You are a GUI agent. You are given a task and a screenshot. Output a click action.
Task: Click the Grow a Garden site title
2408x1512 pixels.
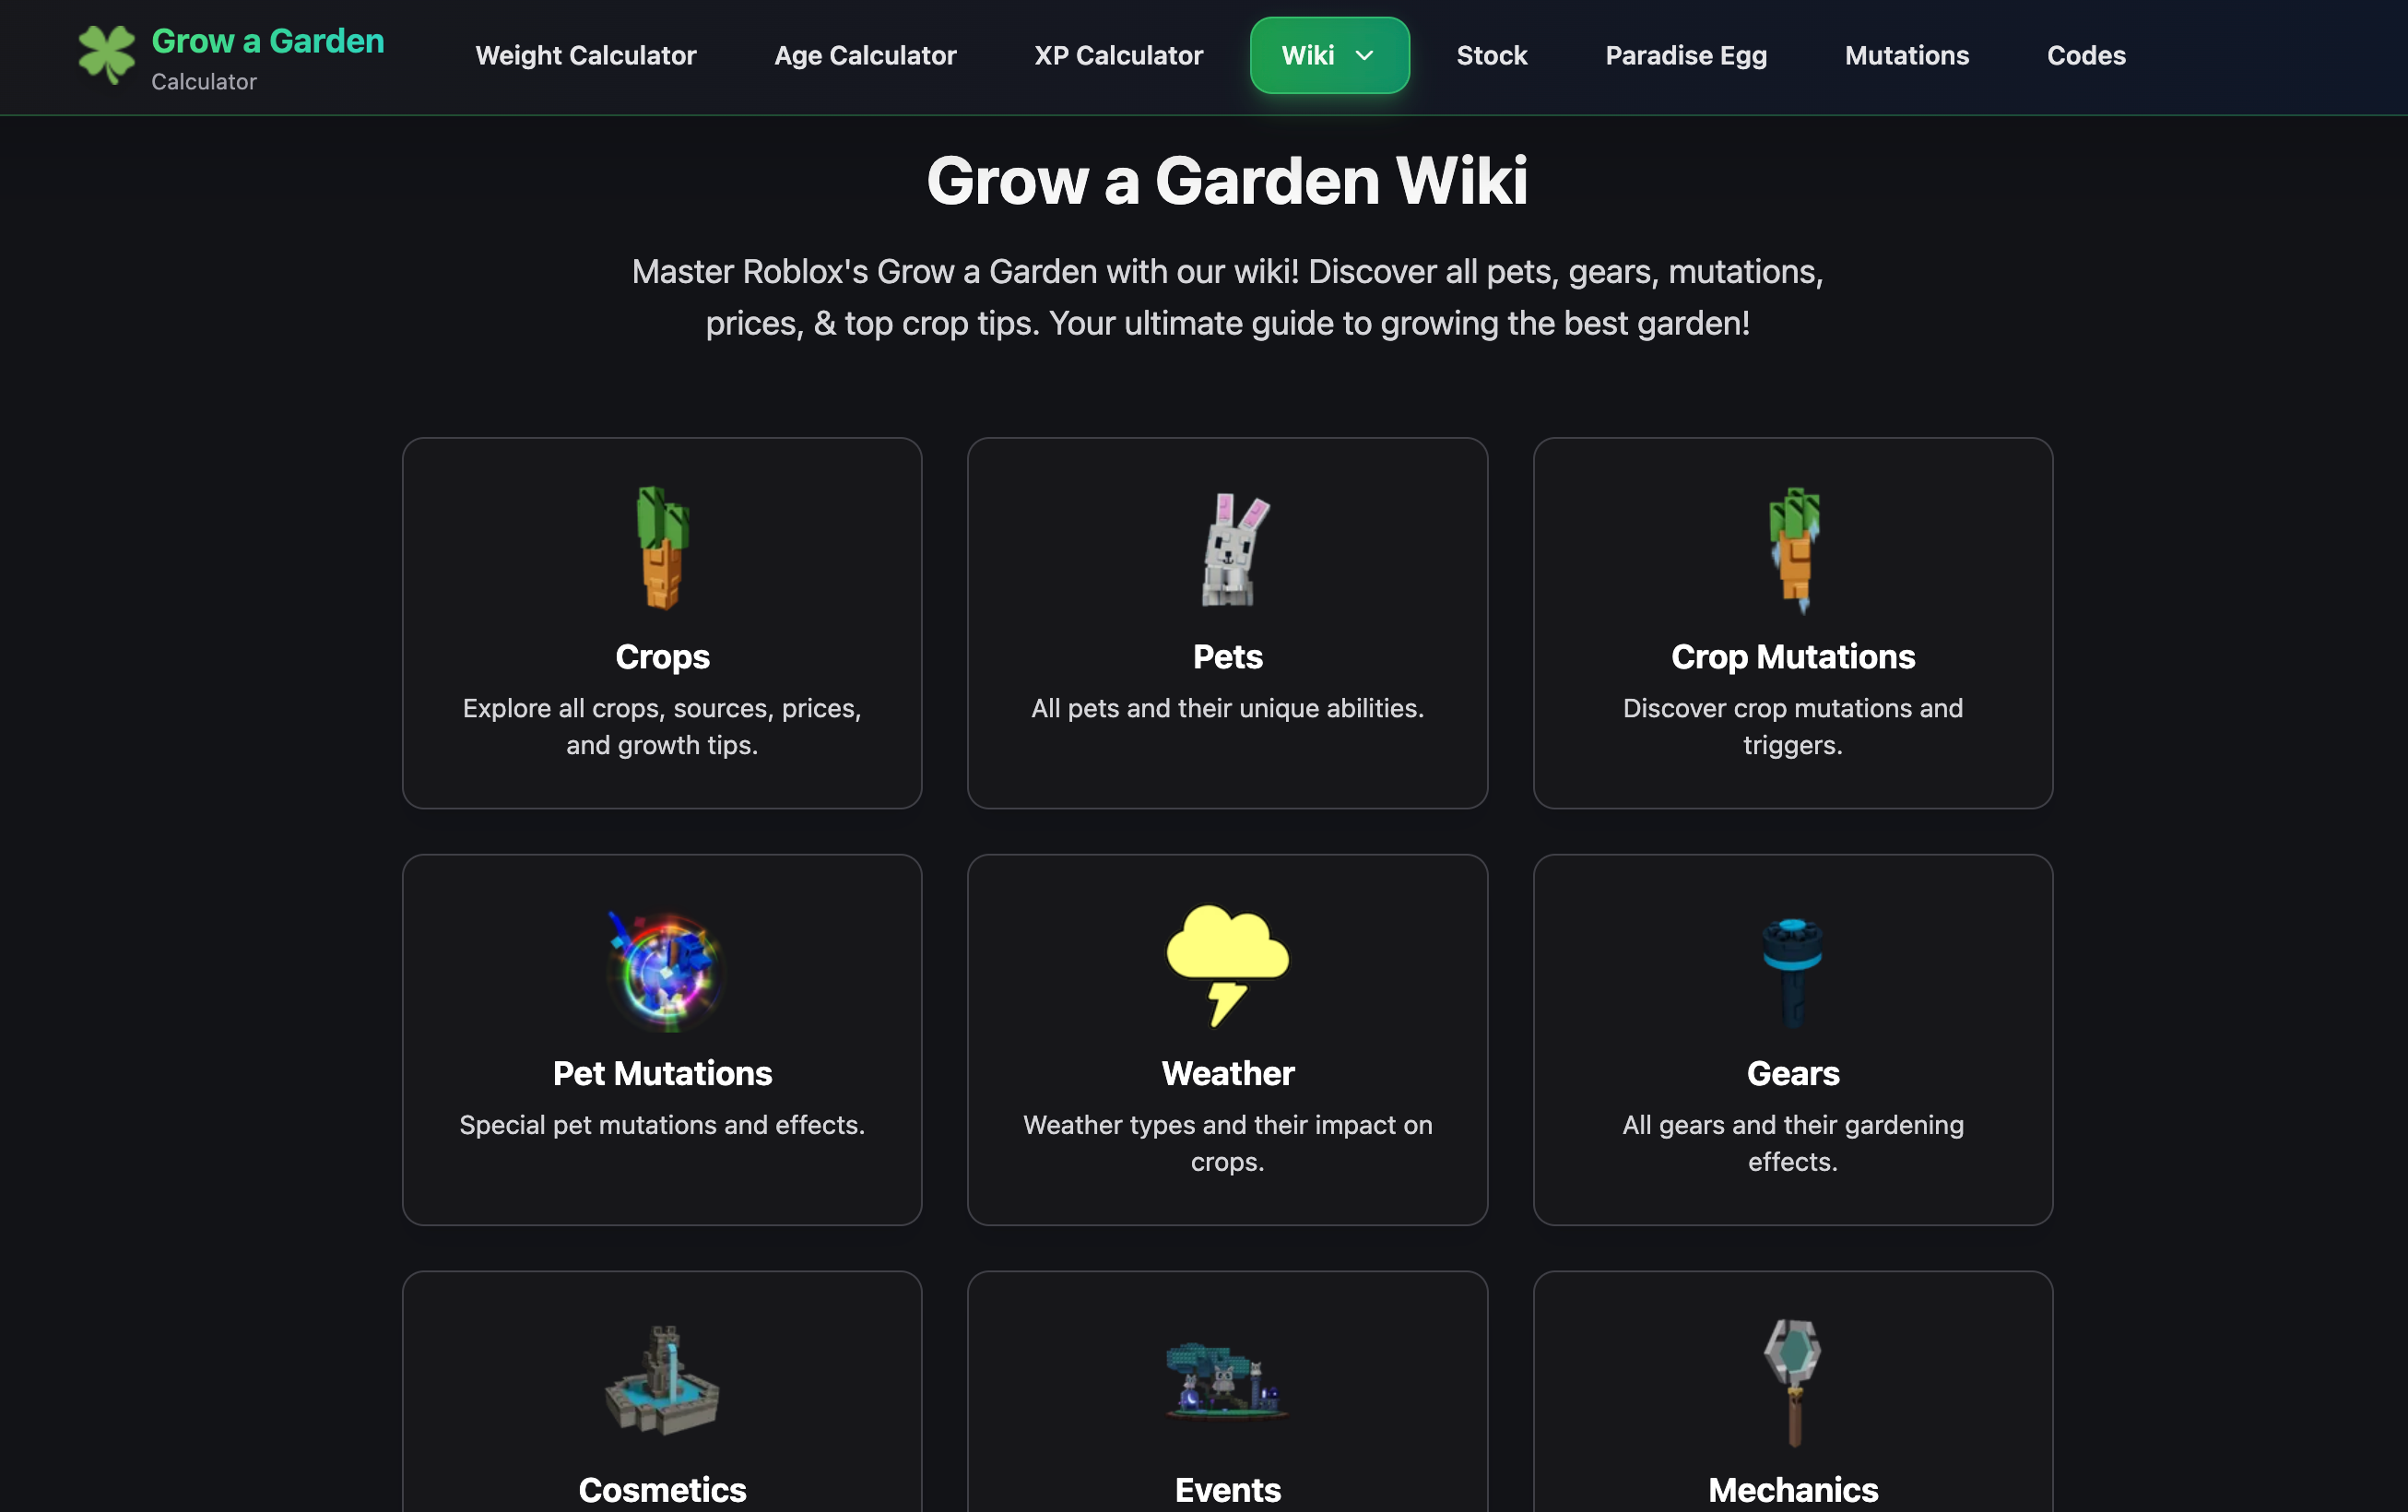click(268, 41)
